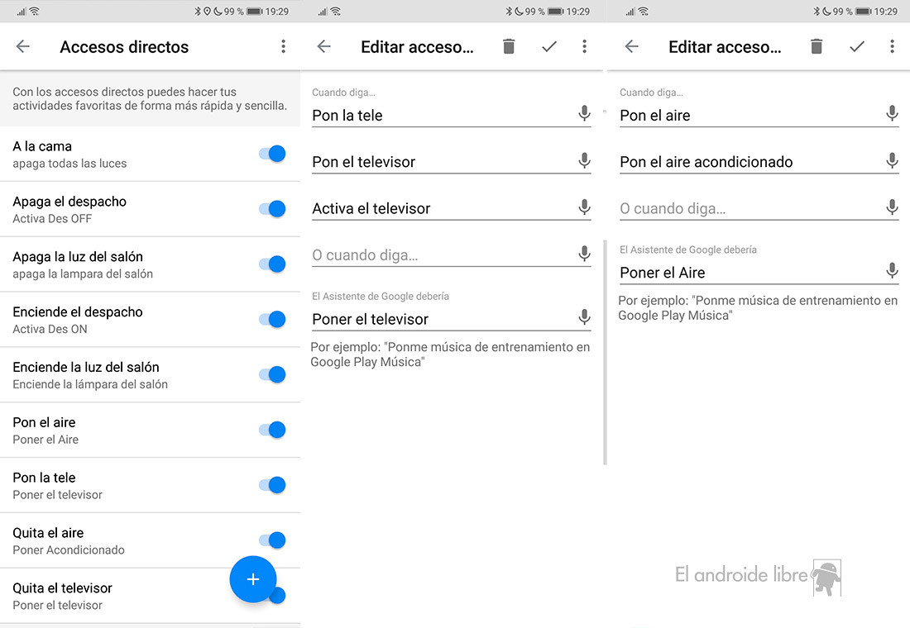Tap microphone on empty phrase in aire editor

892,207
